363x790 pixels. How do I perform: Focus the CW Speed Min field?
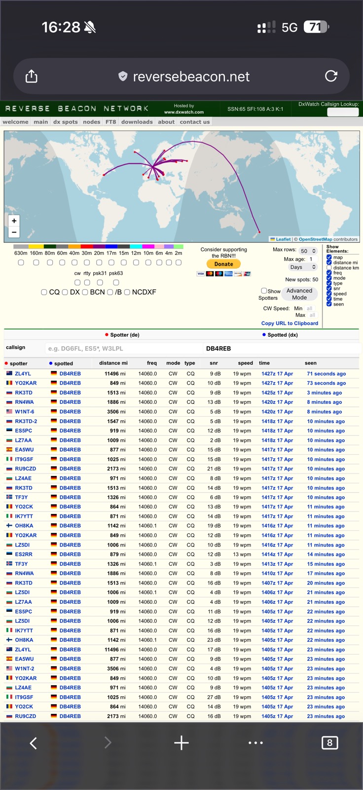click(310, 309)
